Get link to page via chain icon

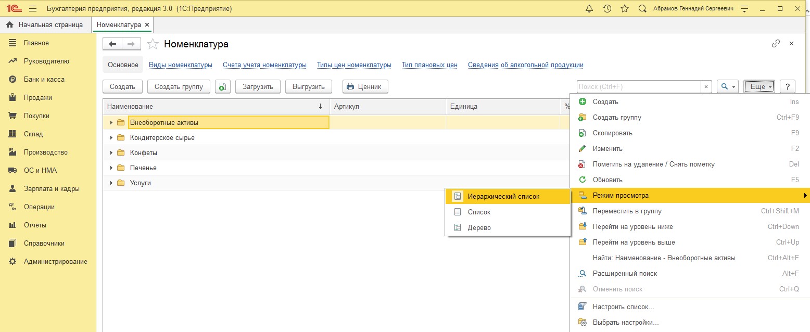(x=776, y=44)
